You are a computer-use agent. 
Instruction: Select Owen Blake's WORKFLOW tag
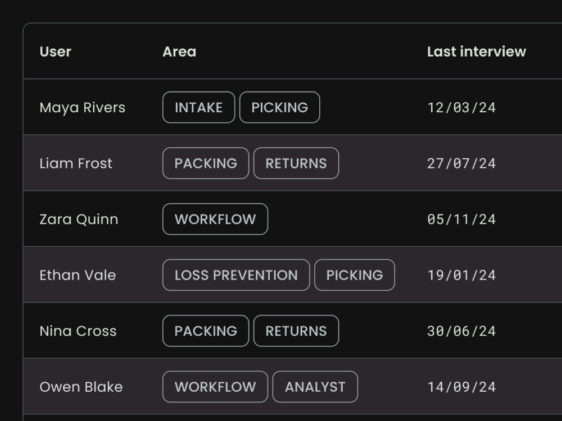coord(215,387)
